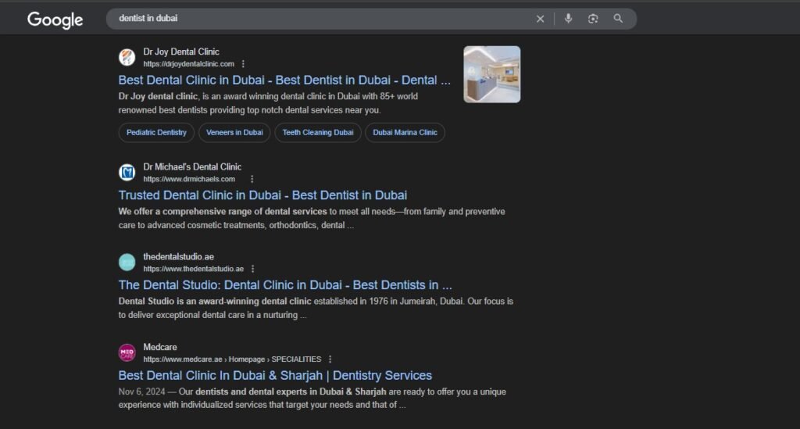Focus the search field containing dentist in dubai

click(312, 19)
